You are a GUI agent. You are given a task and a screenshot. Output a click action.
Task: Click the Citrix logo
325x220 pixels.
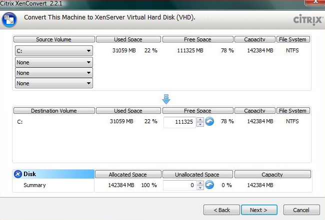[x=307, y=20]
